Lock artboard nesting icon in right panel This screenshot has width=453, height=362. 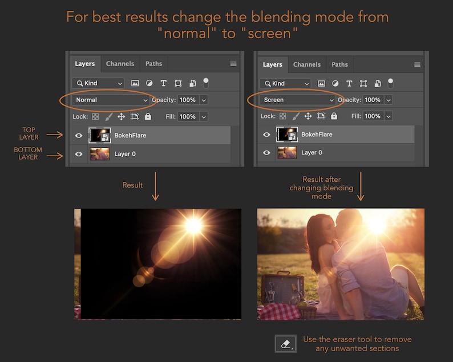pos(321,116)
